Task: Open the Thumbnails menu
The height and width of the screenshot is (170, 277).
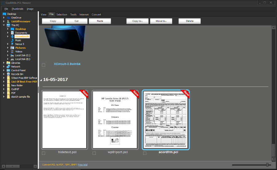Action: [17, 9]
